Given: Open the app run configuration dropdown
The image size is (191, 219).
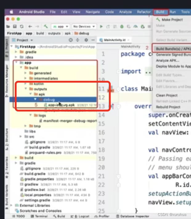Looking at the screenshot, I should coord(60,27).
